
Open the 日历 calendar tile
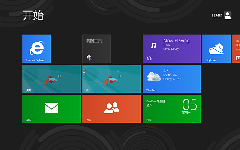[x=172, y=109]
